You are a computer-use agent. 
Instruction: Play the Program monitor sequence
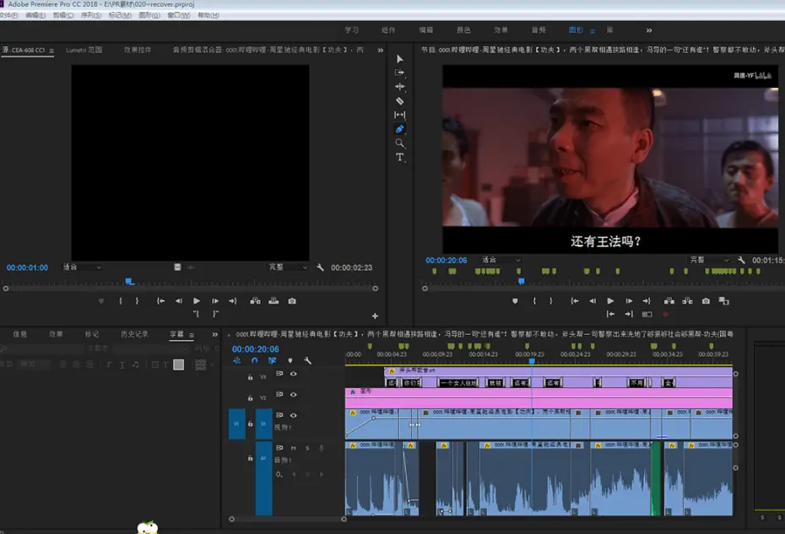click(x=610, y=301)
